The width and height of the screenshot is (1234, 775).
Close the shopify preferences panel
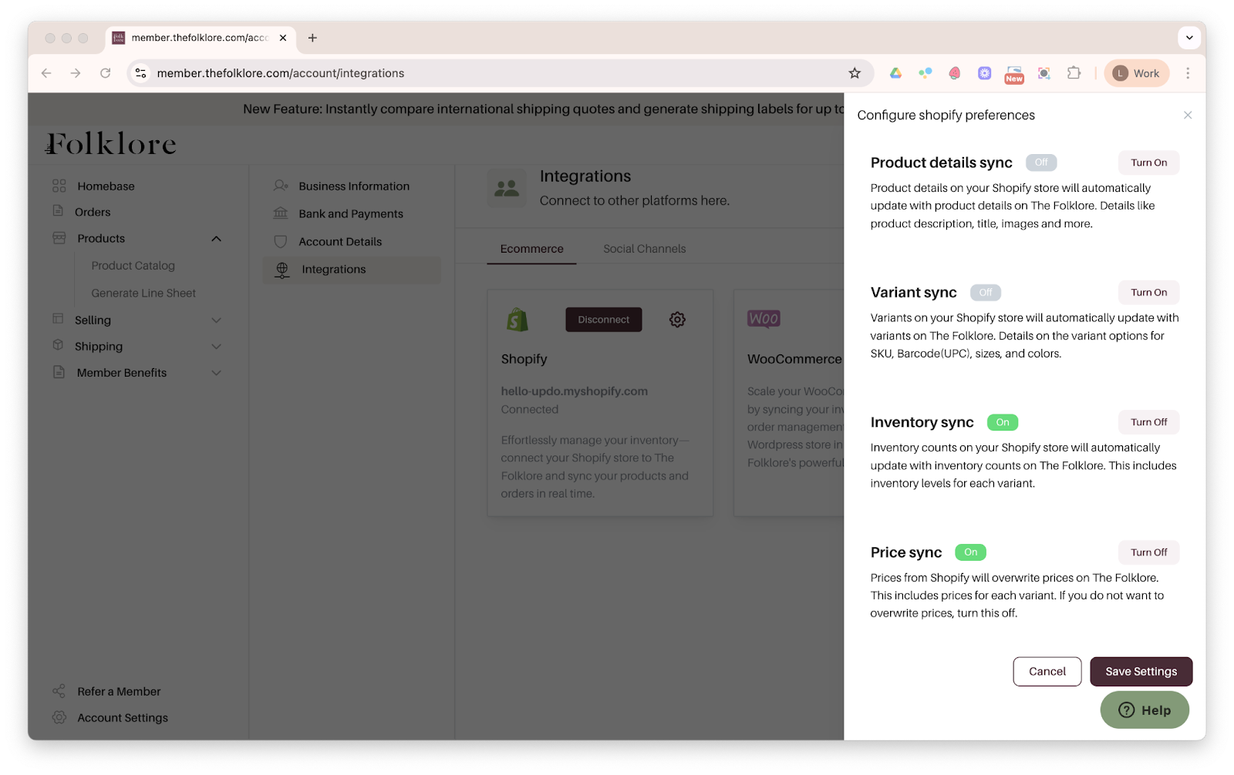click(x=1188, y=114)
